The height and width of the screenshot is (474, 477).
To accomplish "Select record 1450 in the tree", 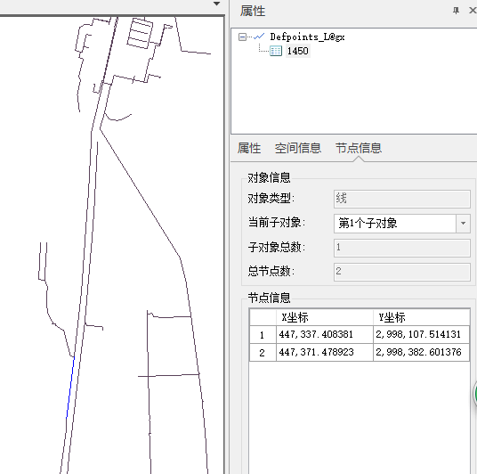I will [297, 51].
